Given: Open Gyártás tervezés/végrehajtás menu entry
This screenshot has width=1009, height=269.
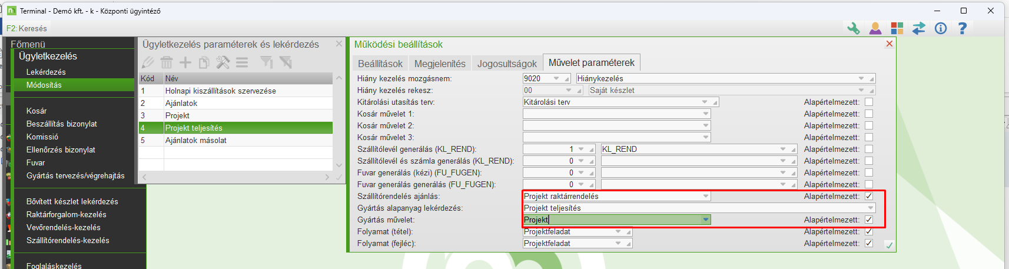Looking at the screenshot, I should tap(75, 175).
